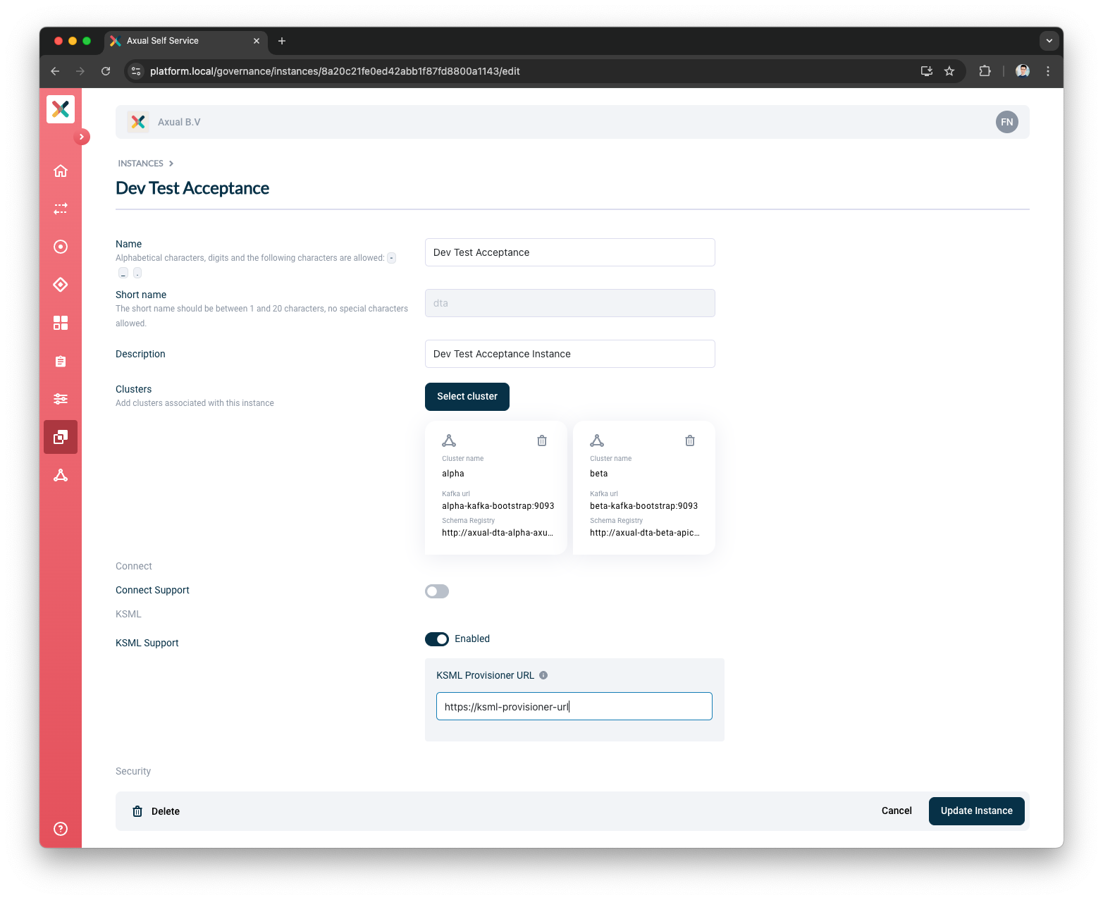
Task: Click the Axual B.V organization name
Action: click(x=179, y=122)
